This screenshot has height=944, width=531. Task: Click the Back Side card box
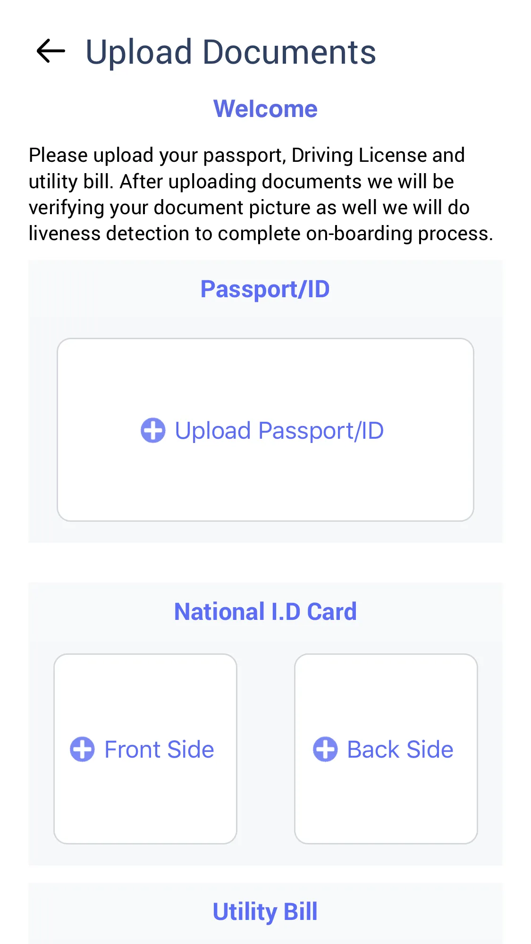386,749
